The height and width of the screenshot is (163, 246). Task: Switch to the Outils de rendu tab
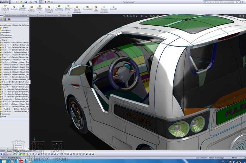[52, 15]
